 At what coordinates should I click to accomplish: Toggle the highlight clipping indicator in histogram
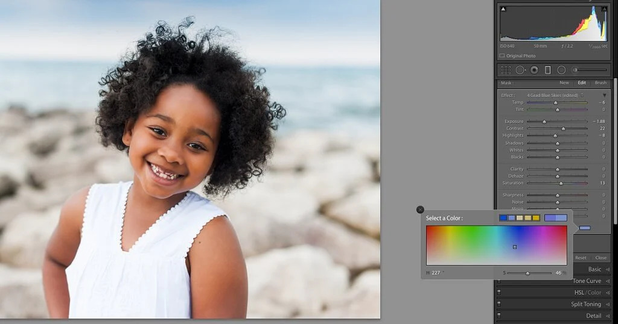click(x=604, y=8)
